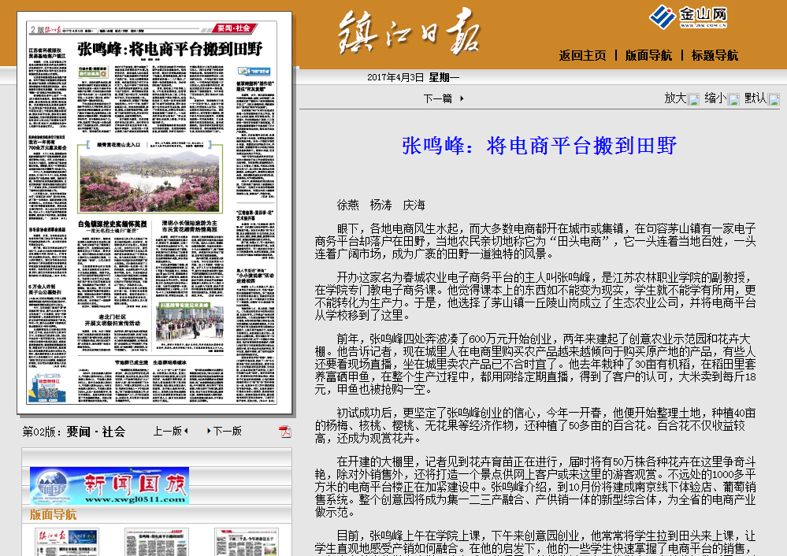This screenshot has height=556, width=787.
Task: Click the cherry blossom lake photo in preview
Action: click(x=150, y=183)
